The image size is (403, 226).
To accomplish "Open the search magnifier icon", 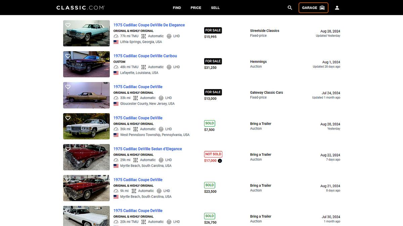I will click(x=290, y=8).
